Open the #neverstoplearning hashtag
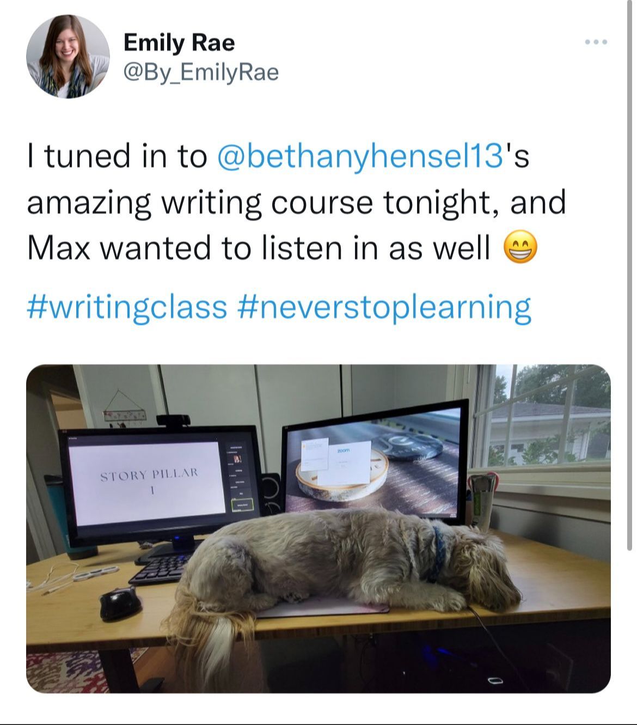 tap(384, 307)
